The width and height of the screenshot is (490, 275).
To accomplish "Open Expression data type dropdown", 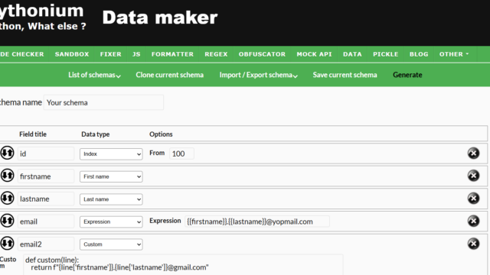I will 111,222.
